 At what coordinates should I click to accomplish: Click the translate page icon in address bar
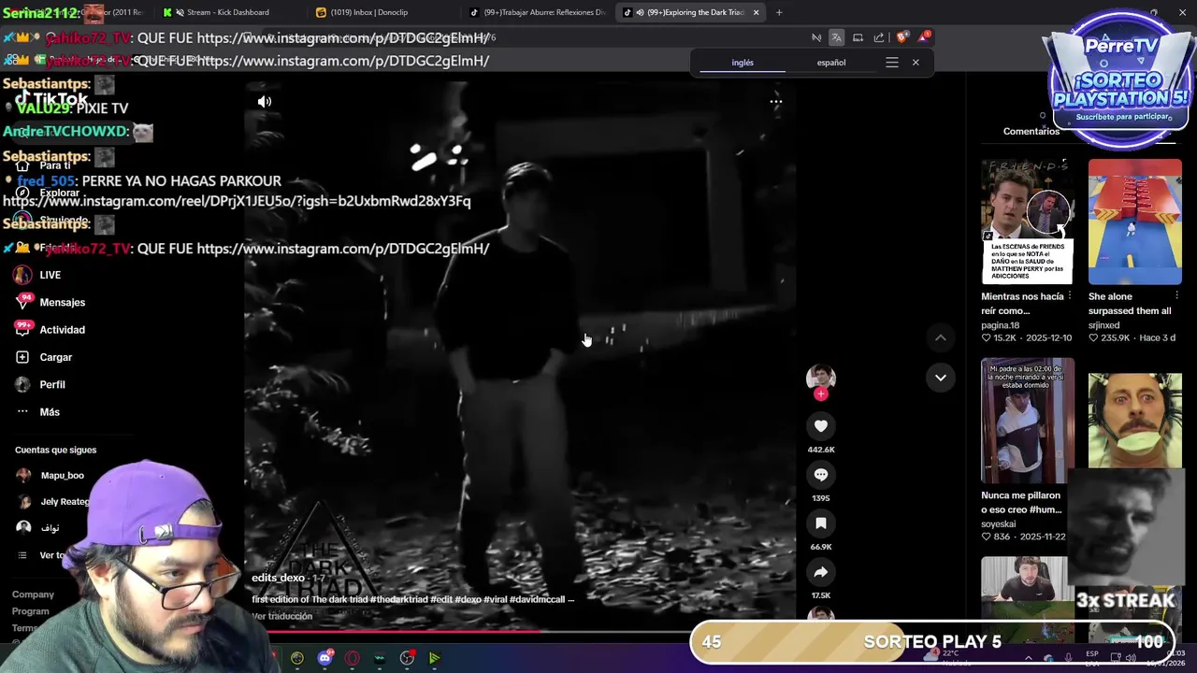[x=836, y=37]
